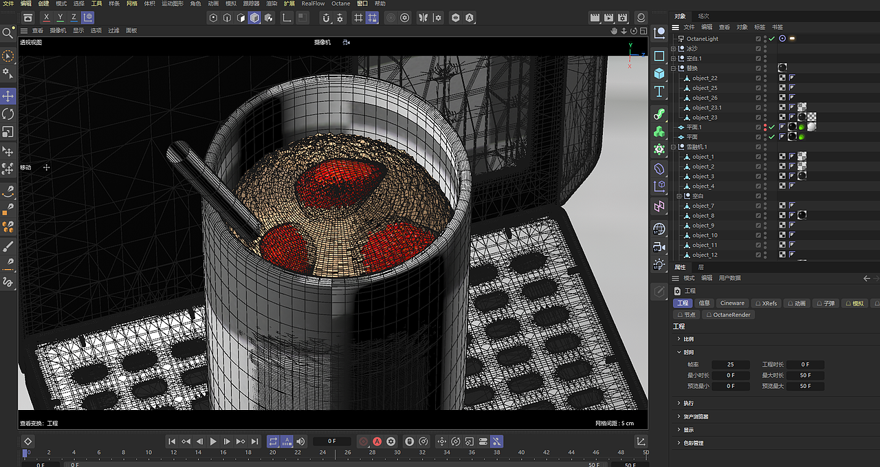Select the Move tool in left toolbar
880x467 pixels.
tap(8, 96)
